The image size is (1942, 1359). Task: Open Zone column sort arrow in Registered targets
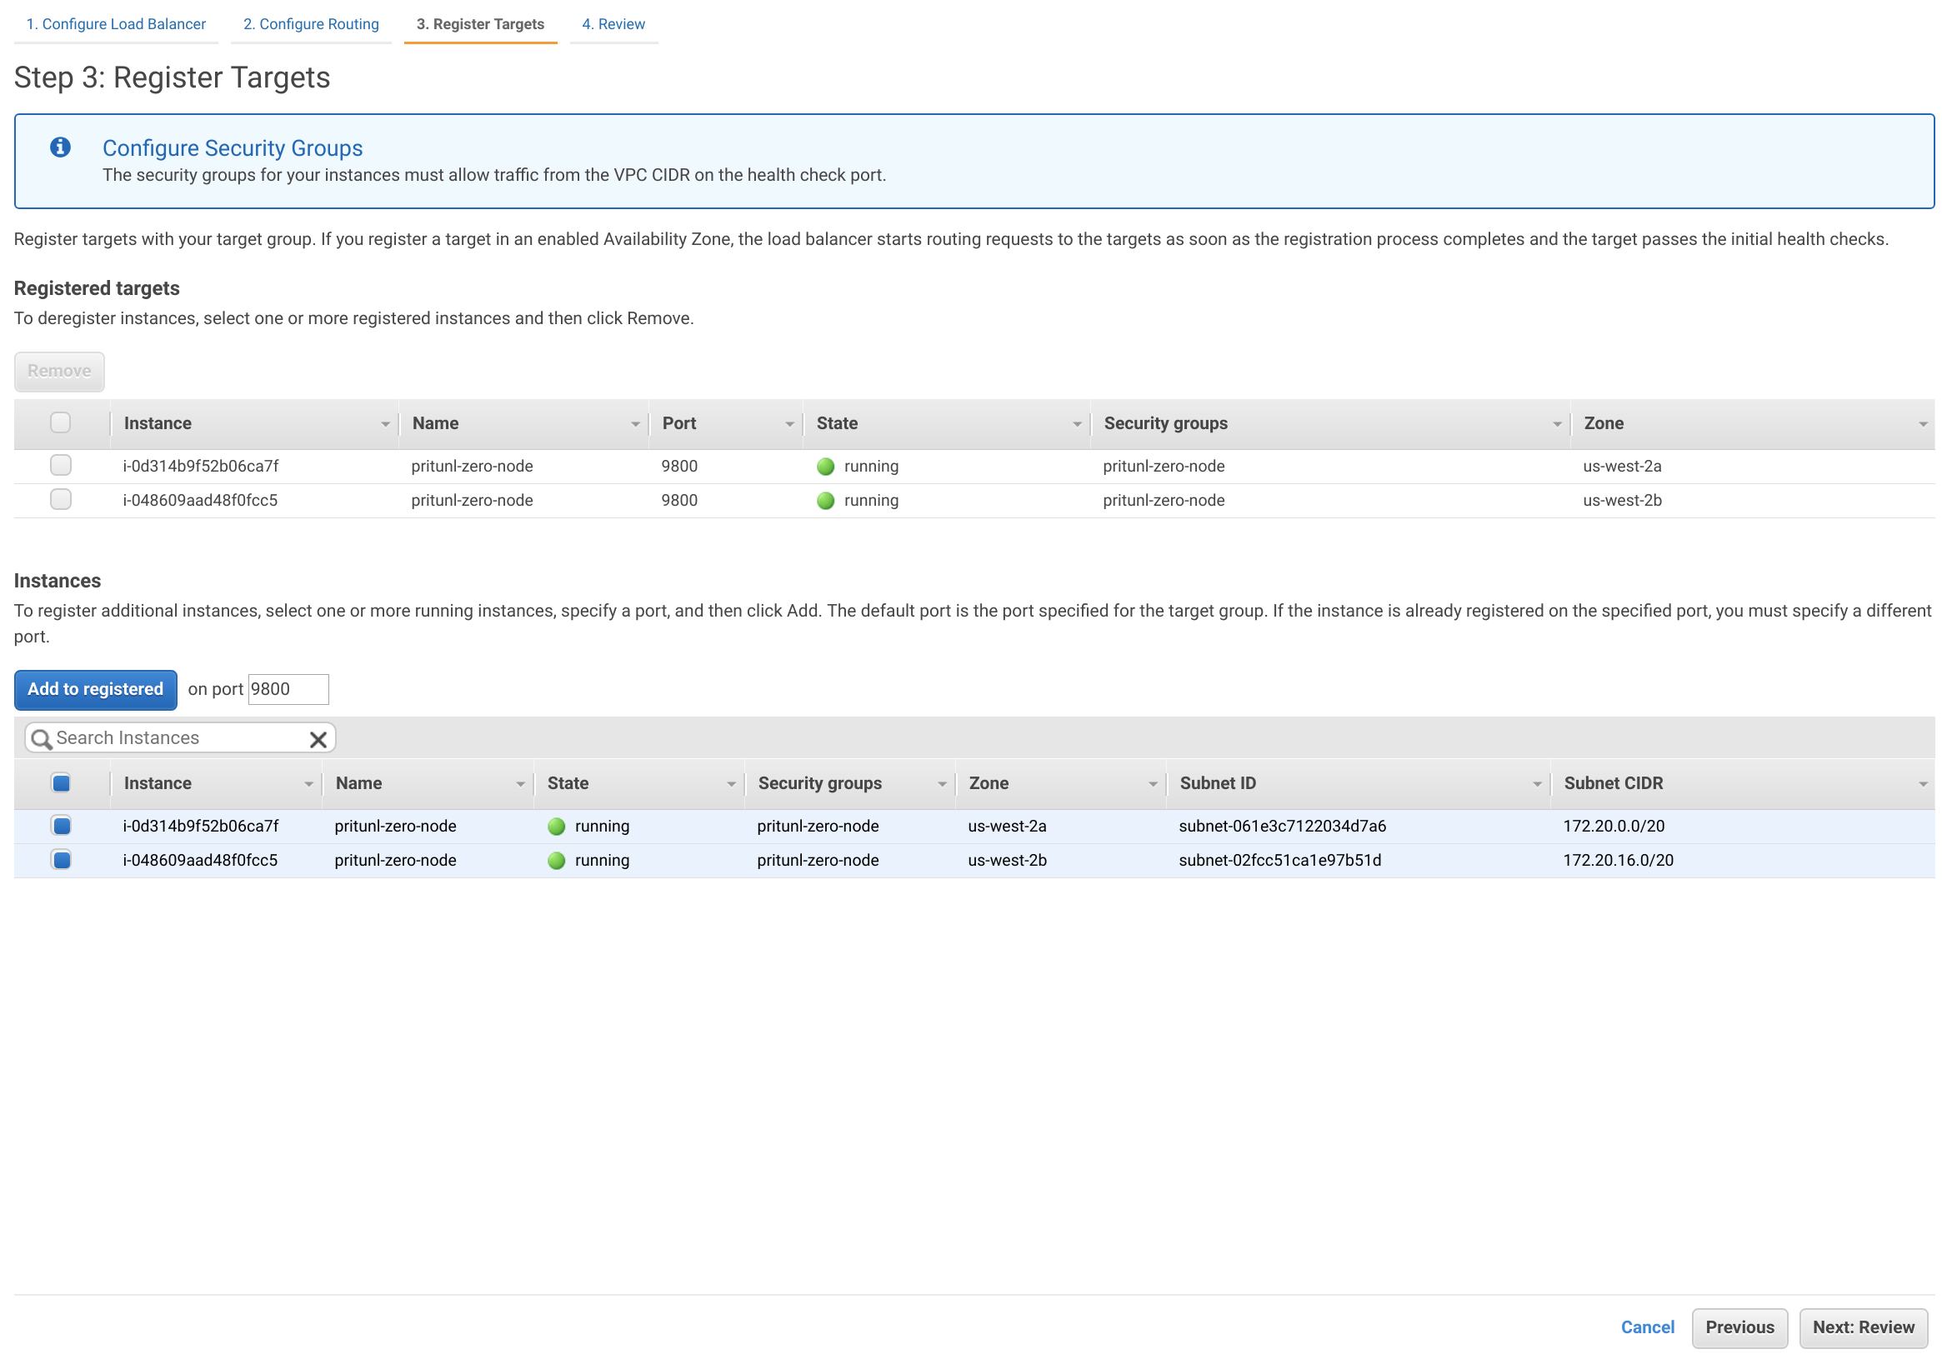pyautogui.click(x=1923, y=424)
